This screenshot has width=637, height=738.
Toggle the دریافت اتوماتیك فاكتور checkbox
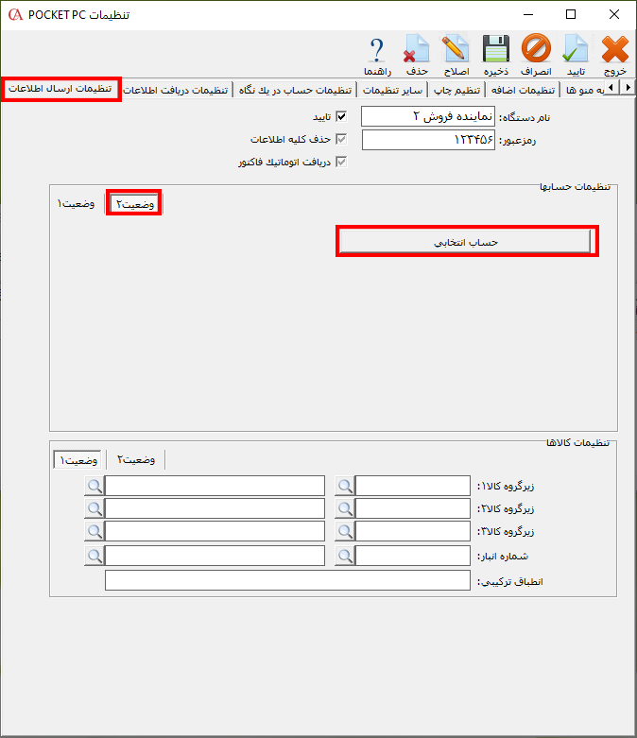(341, 163)
